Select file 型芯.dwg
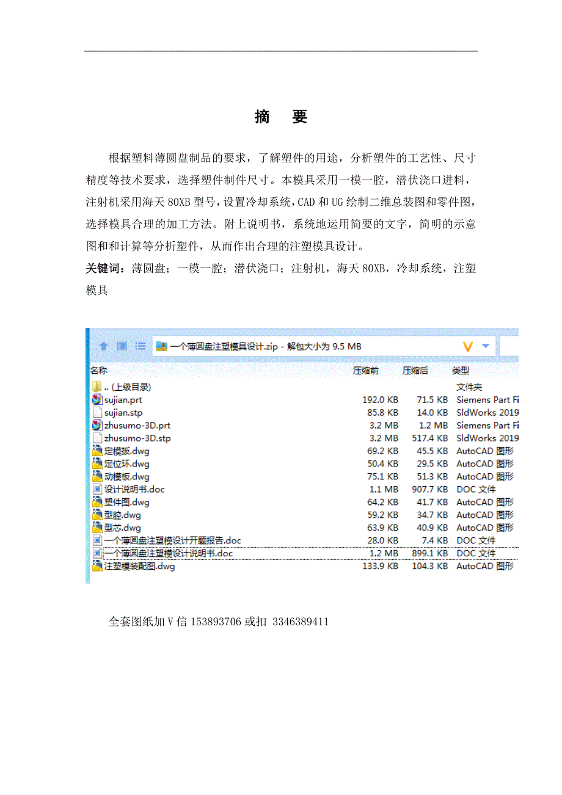 tap(123, 528)
